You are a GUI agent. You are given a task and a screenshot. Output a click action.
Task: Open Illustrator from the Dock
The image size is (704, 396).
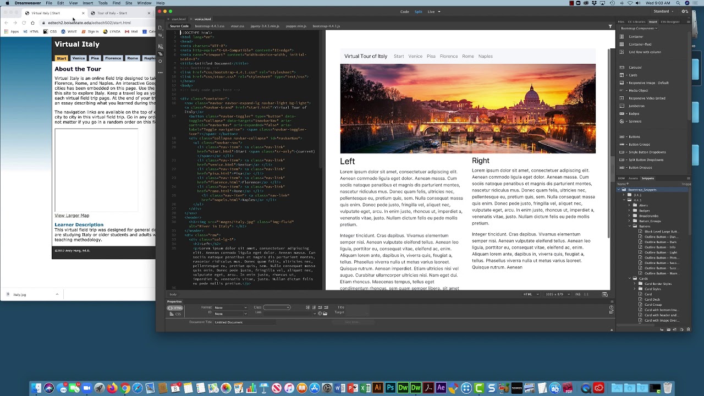pos(378,388)
